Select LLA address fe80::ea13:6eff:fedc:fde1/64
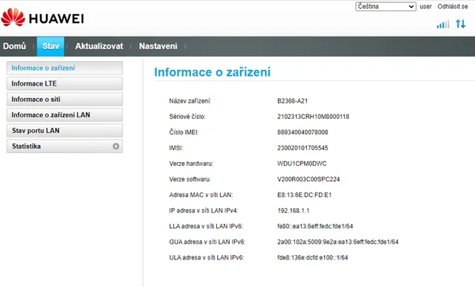 click(315, 226)
